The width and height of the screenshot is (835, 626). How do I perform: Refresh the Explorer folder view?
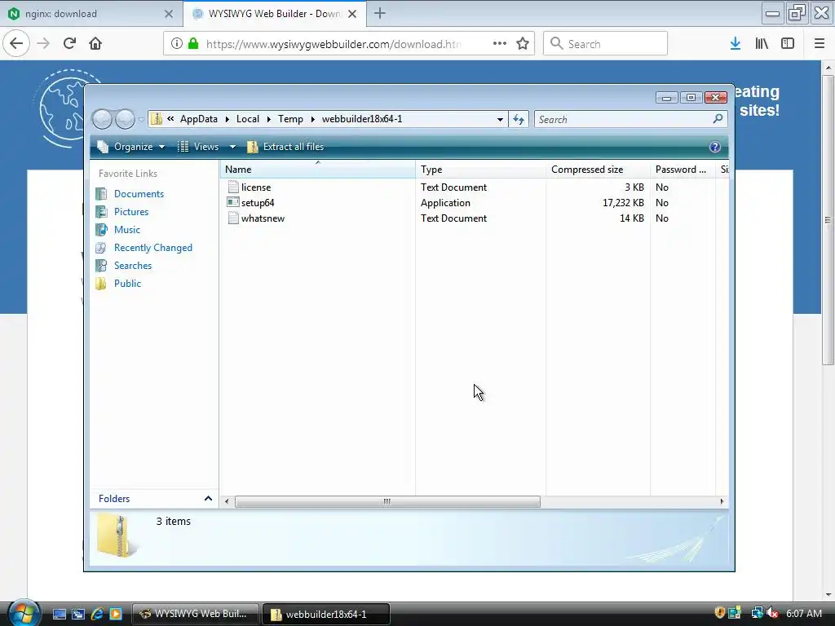click(x=519, y=119)
